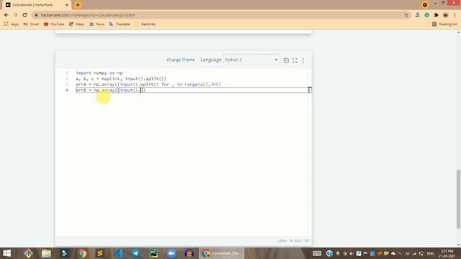Click the address bar URL field
461x259 pixels.
coord(218,15)
